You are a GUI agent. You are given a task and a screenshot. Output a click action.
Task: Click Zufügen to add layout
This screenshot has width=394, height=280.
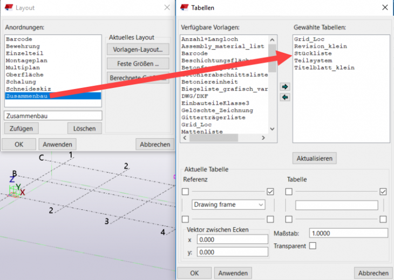coord(21,128)
